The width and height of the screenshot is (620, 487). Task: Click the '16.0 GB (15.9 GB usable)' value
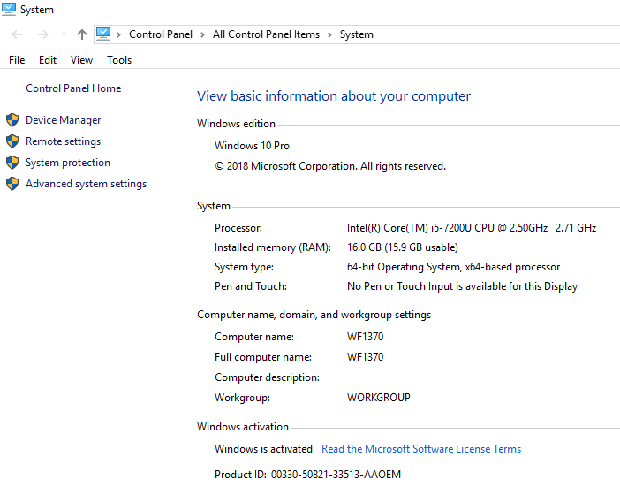pos(403,247)
